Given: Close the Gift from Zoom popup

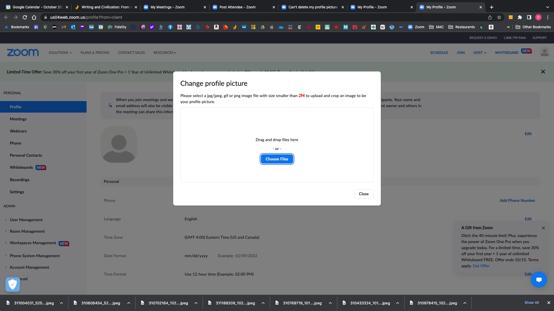Looking at the screenshot, I should pyautogui.click(x=543, y=228).
